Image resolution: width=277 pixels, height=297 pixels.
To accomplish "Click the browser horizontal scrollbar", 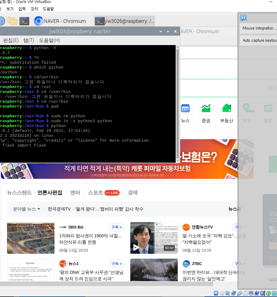I will [x=107, y=284].
